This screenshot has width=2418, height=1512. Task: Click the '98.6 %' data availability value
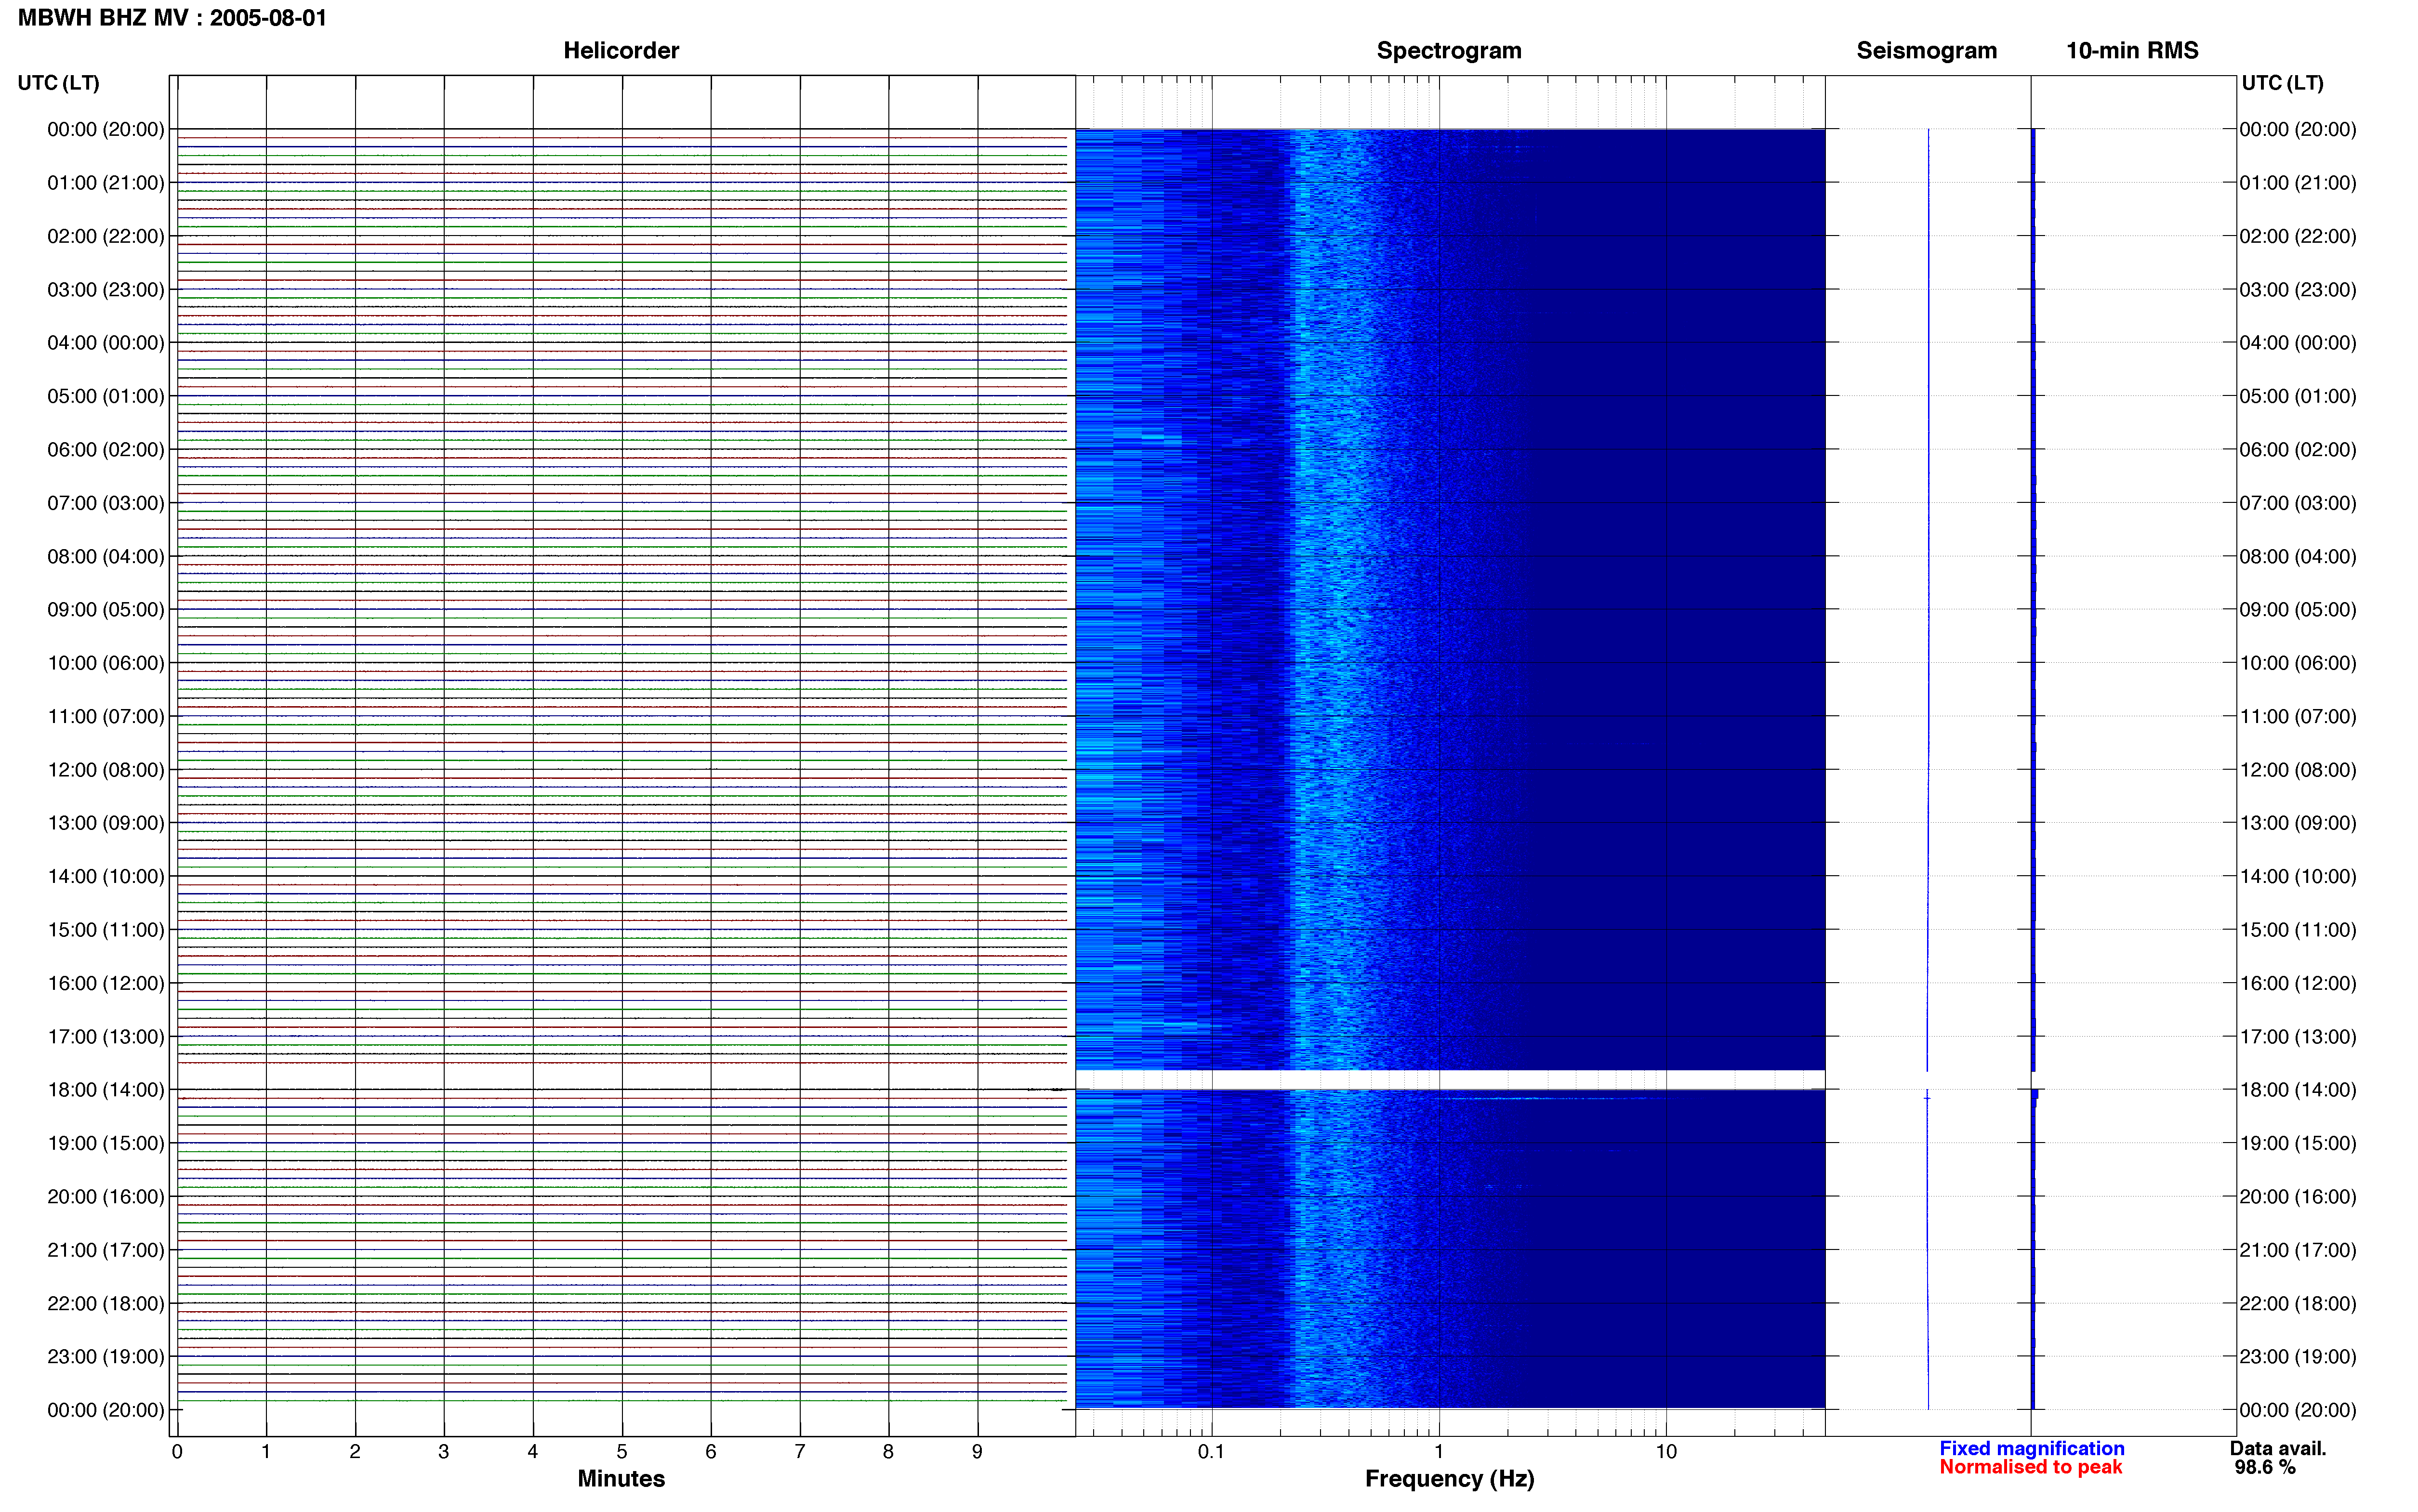(2265, 1467)
